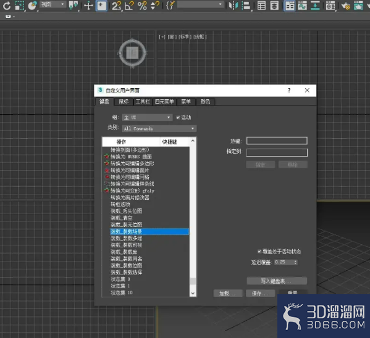Switch to the 四元菜单 tab
Image resolution: width=370 pixels, height=338 pixels.
[164, 102]
